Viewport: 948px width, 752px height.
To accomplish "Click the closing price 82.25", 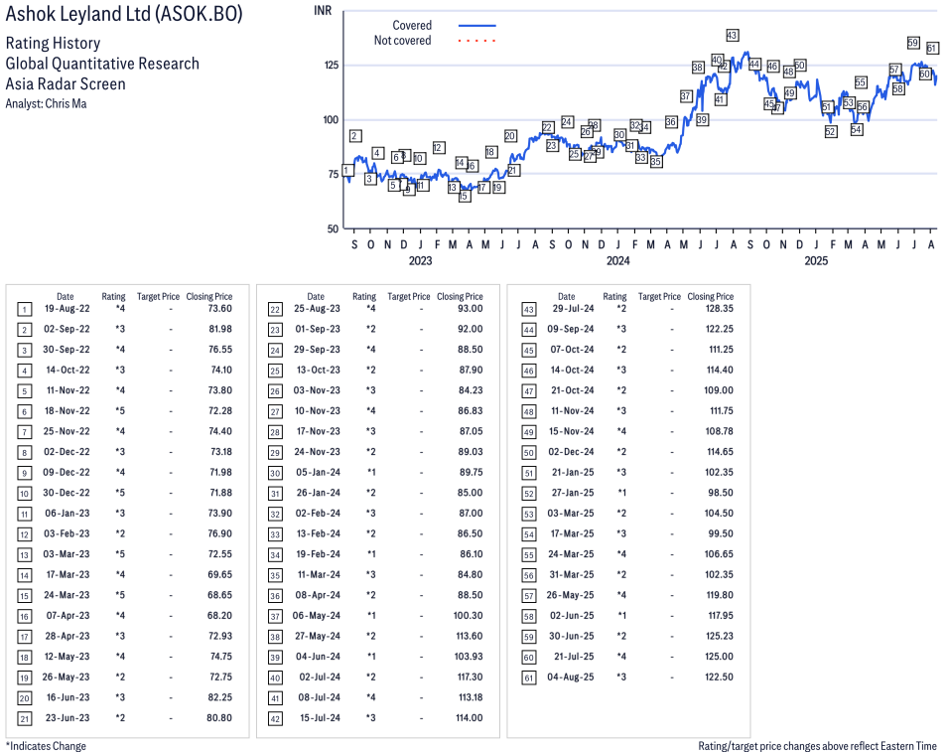I will pos(220,697).
